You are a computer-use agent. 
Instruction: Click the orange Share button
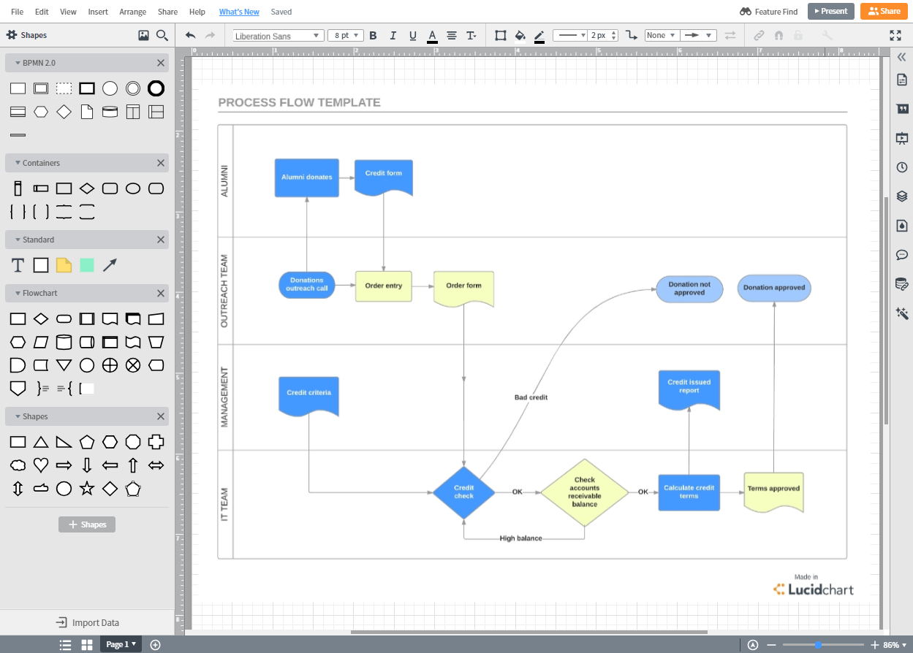(884, 11)
